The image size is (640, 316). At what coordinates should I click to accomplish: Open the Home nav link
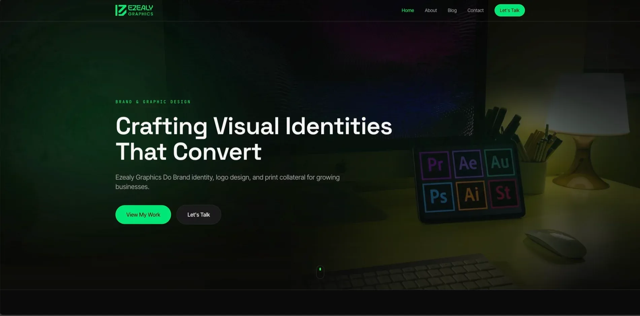(408, 10)
